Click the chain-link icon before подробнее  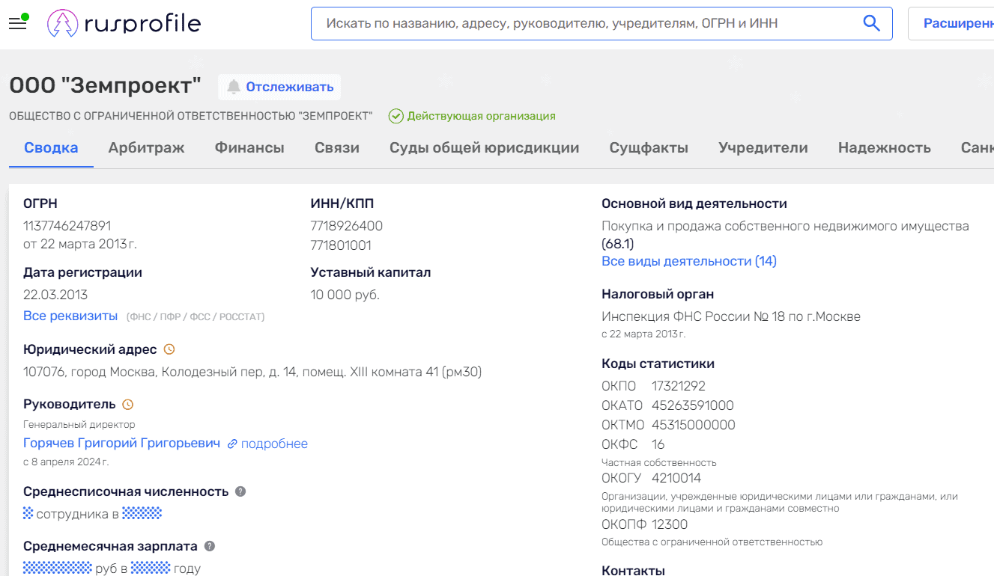point(232,444)
